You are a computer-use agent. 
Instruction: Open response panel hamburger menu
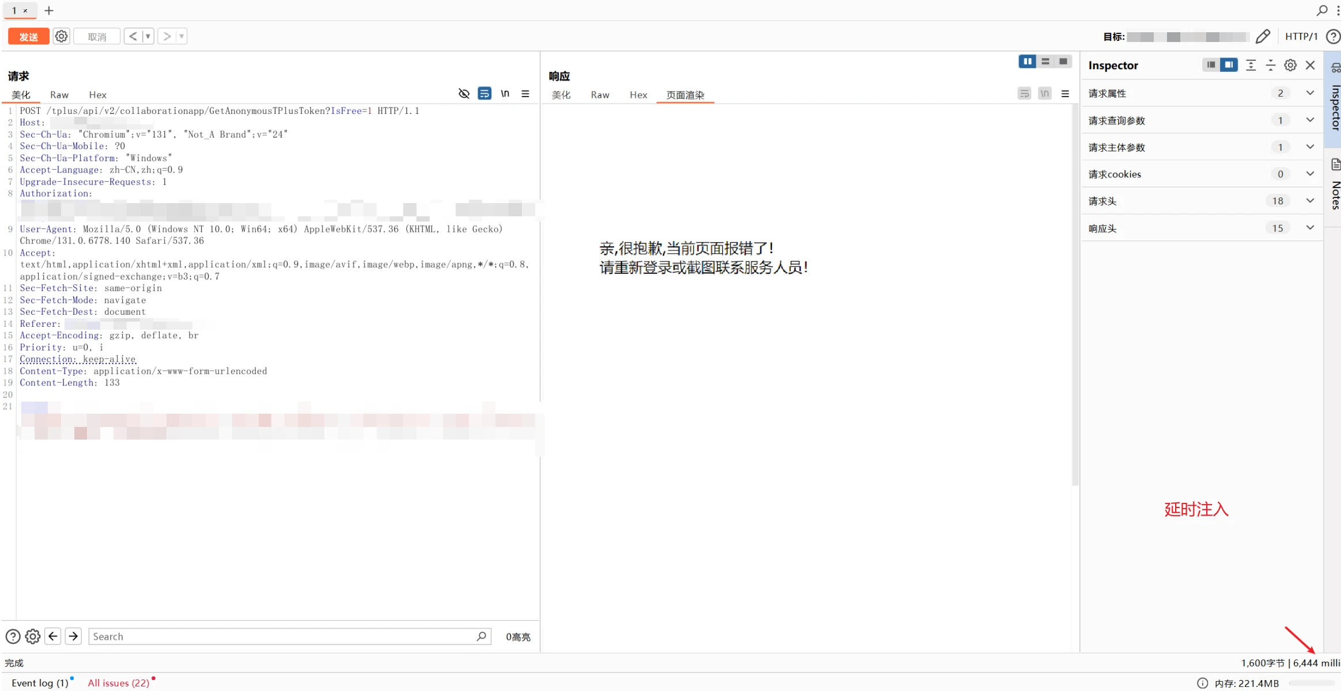tap(1065, 94)
